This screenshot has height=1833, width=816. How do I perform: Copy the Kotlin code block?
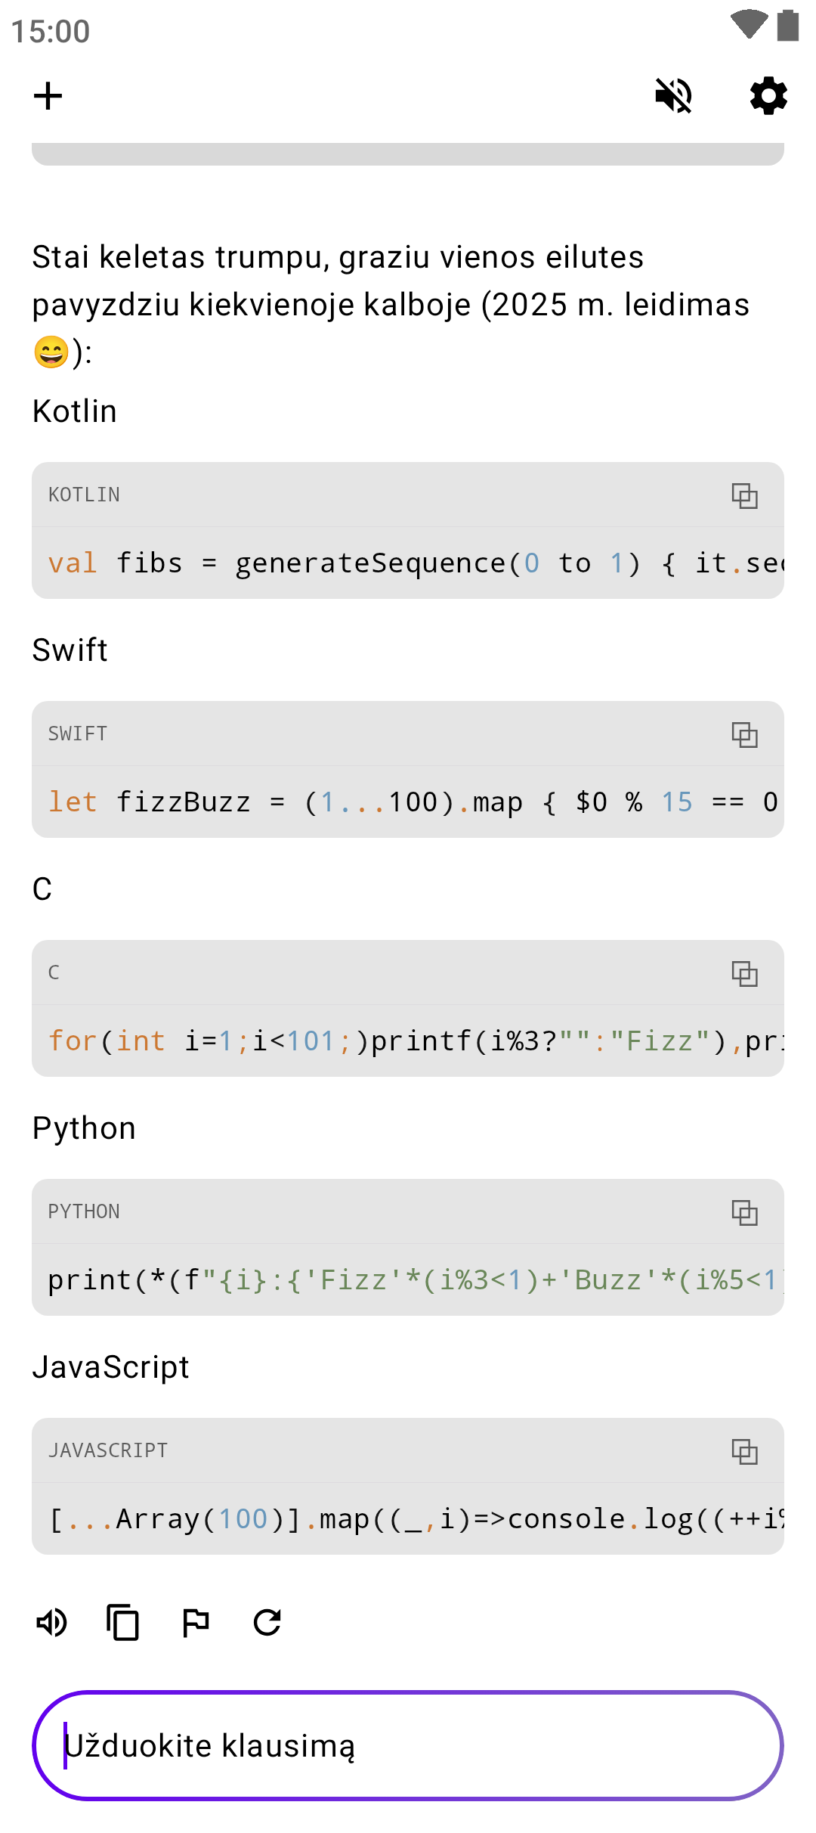(744, 495)
